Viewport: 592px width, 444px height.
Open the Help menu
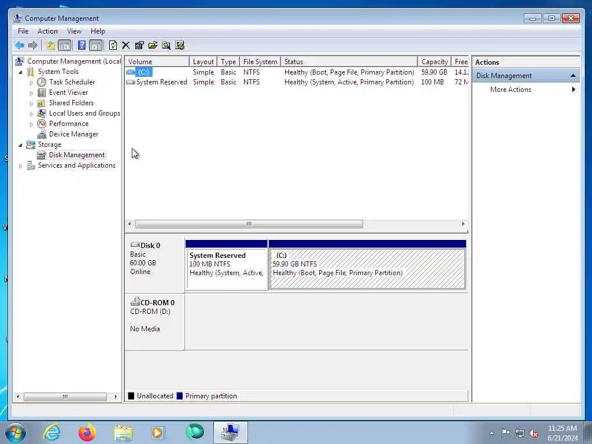click(x=98, y=31)
